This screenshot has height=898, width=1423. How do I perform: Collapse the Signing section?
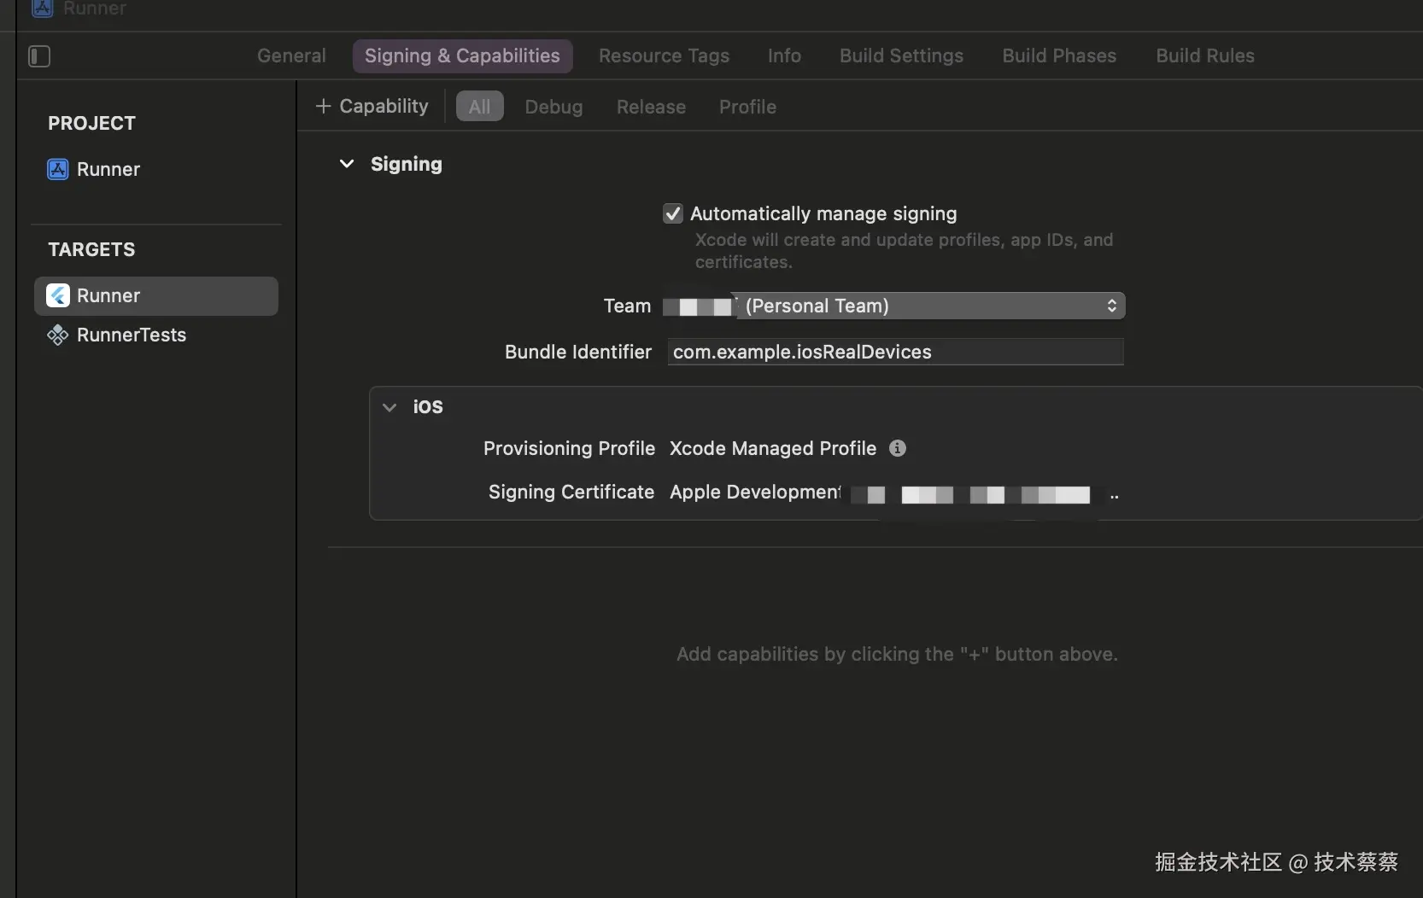(x=347, y=164)
